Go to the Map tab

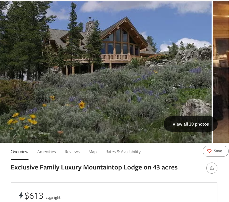pos(92,152)
